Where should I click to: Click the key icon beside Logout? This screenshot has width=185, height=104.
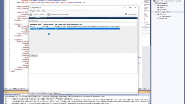tap(55, 93)
